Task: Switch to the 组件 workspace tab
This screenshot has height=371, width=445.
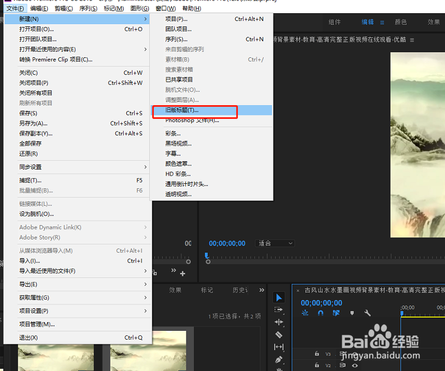Action: coord(335,22)
